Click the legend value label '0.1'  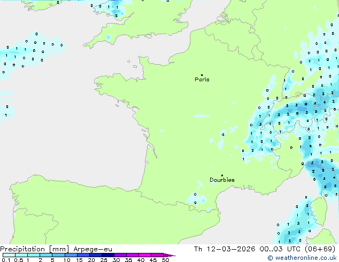6,260
